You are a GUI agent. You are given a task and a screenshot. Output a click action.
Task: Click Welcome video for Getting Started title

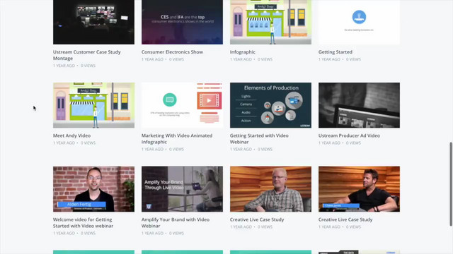click(83, 223)
